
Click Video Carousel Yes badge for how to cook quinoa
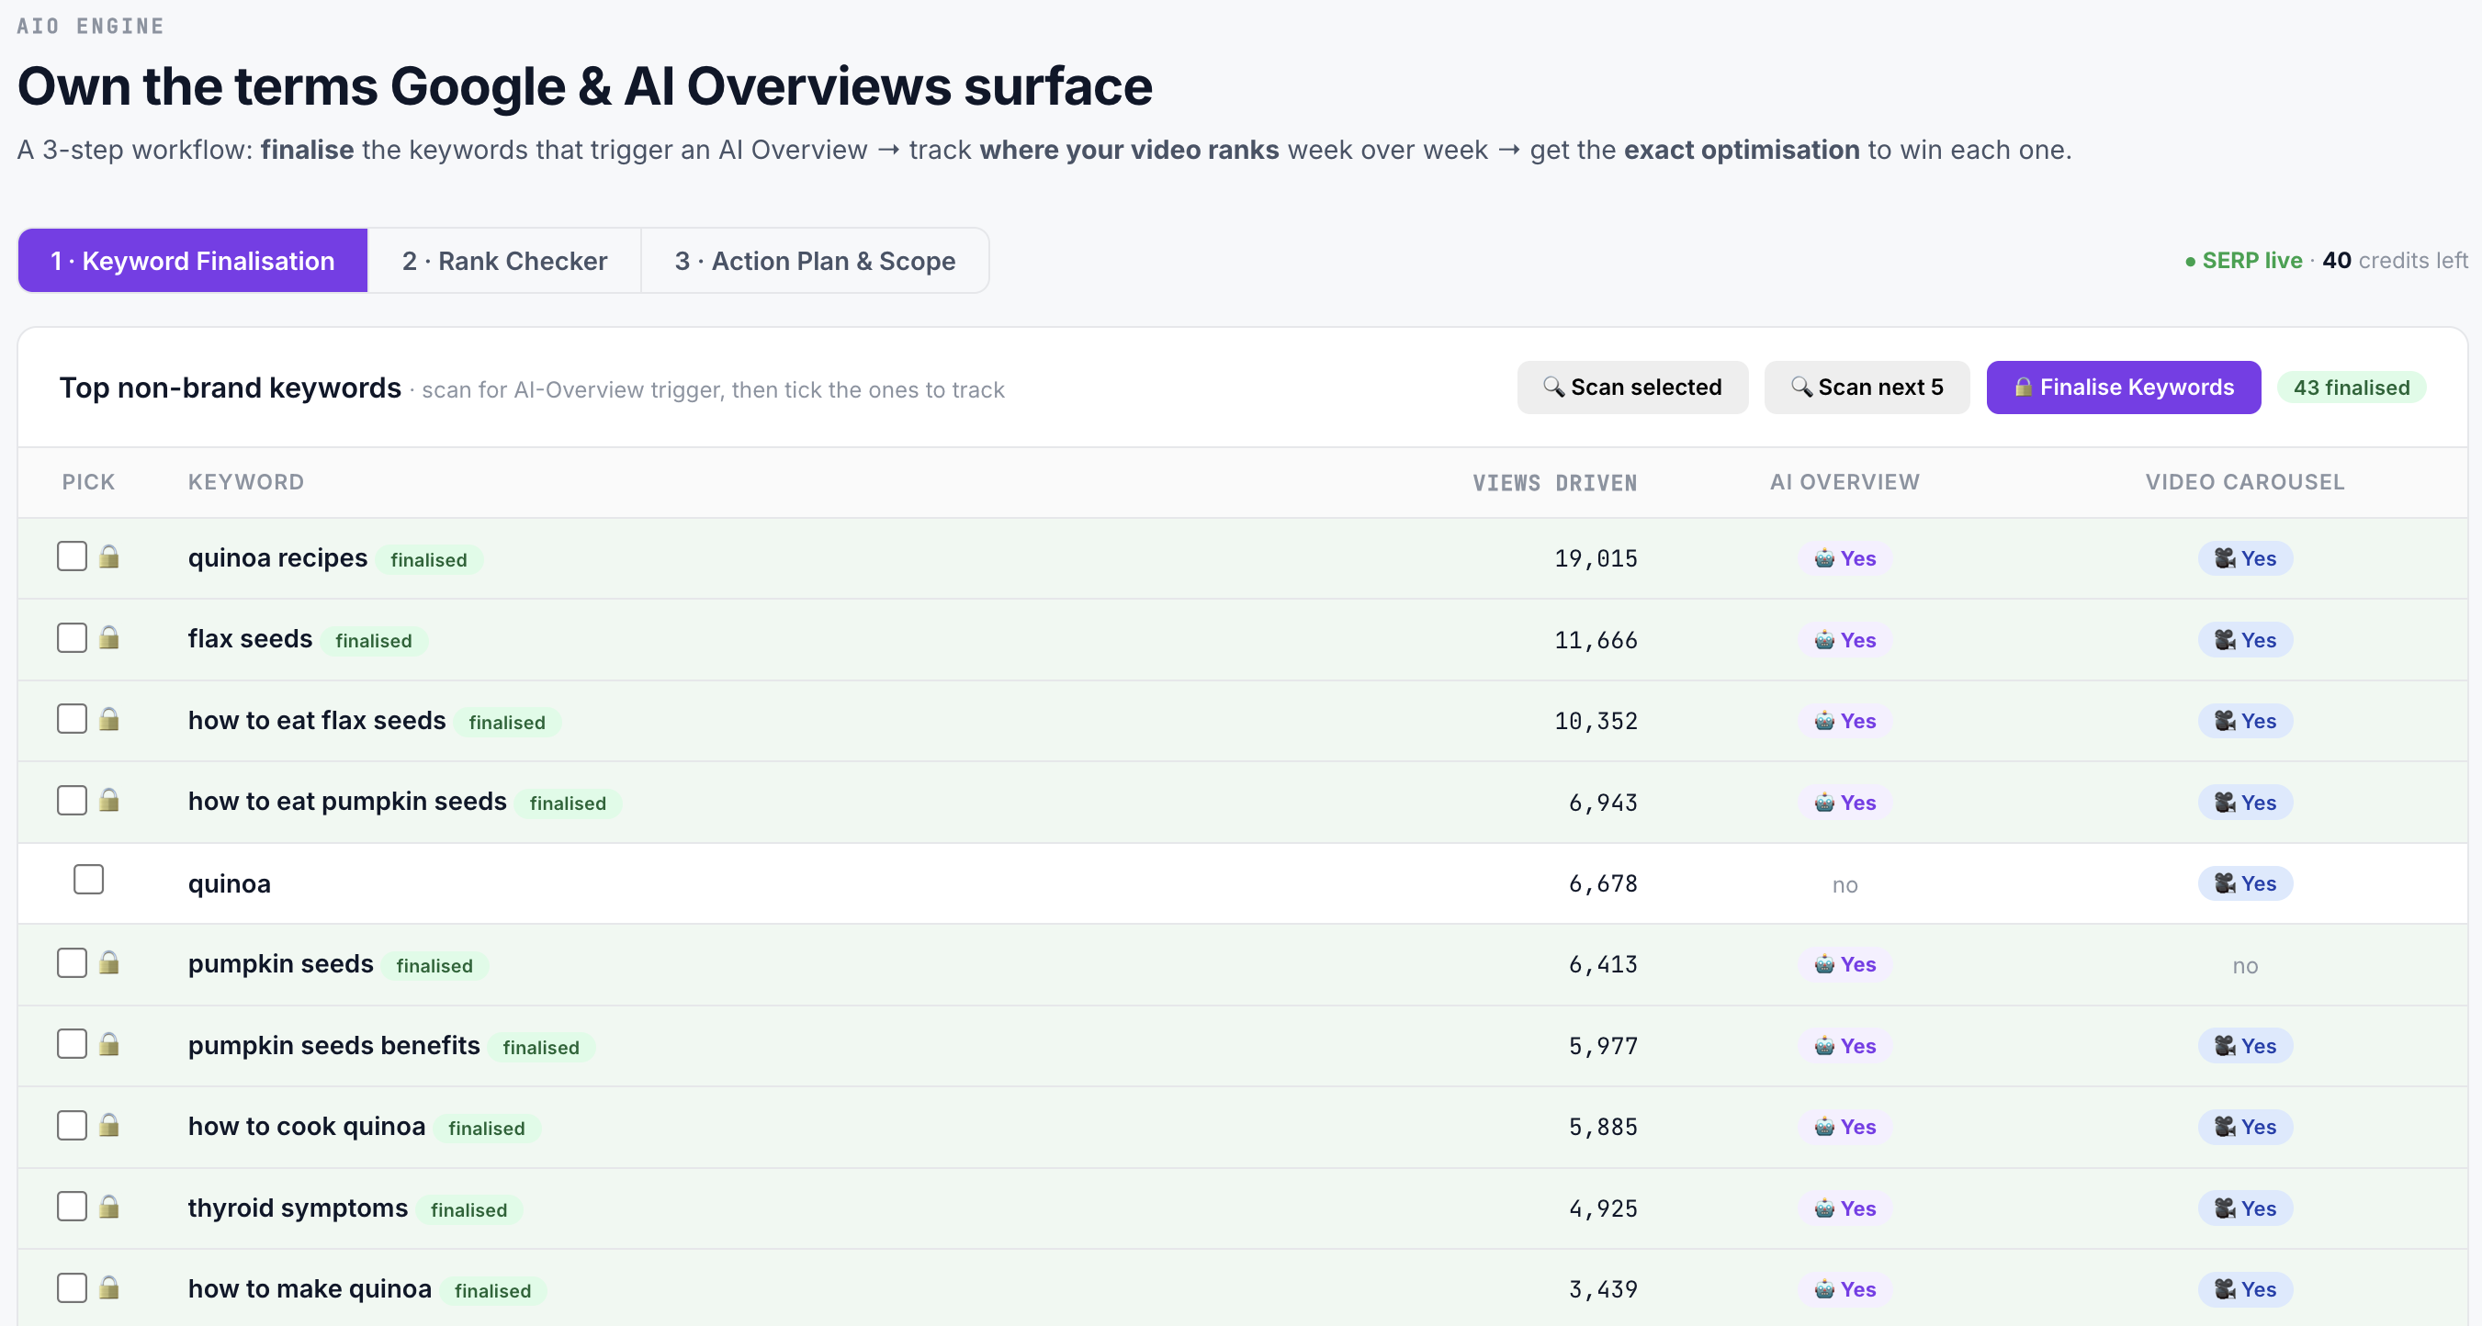2245,1128
